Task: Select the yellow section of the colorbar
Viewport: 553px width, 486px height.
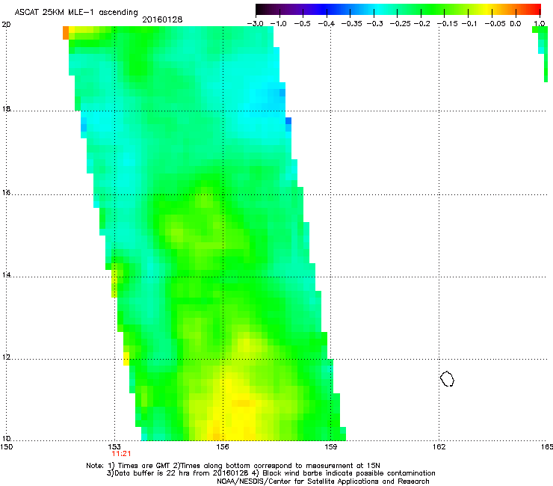Action: (x=489, y=9)
